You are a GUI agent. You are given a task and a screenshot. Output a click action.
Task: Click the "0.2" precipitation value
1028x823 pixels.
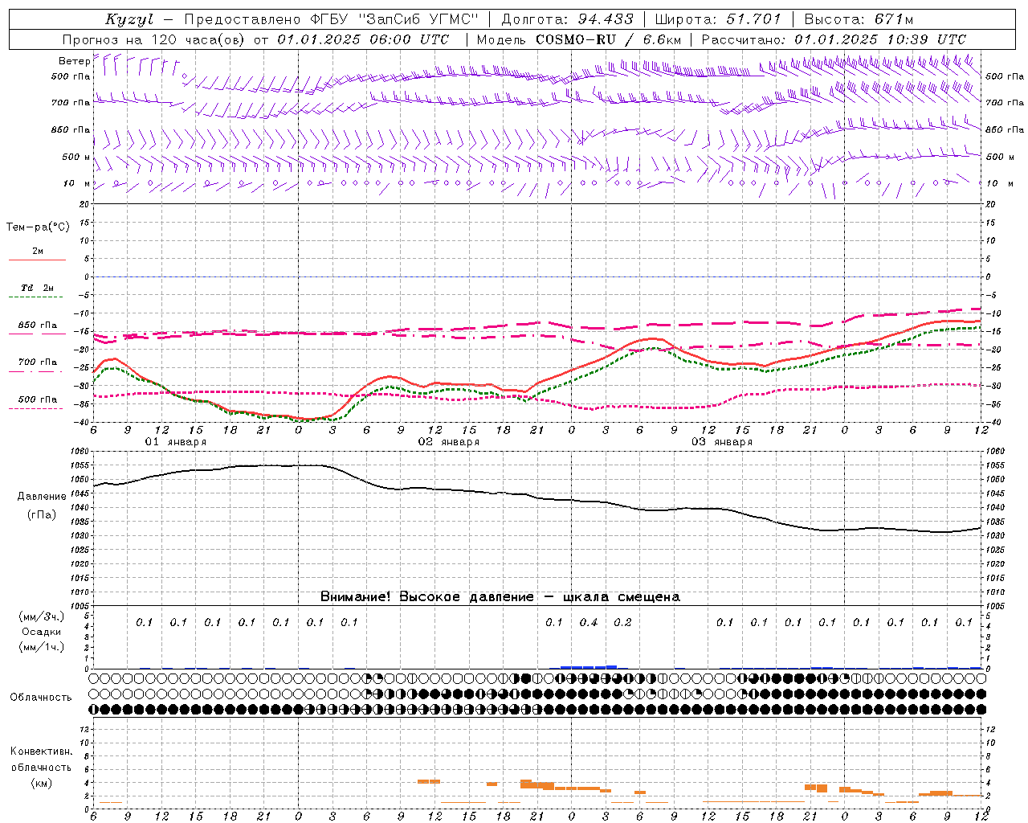(622, 622)
